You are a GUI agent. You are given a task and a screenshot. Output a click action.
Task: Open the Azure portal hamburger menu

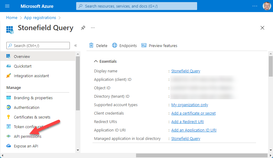pos(7,6)
